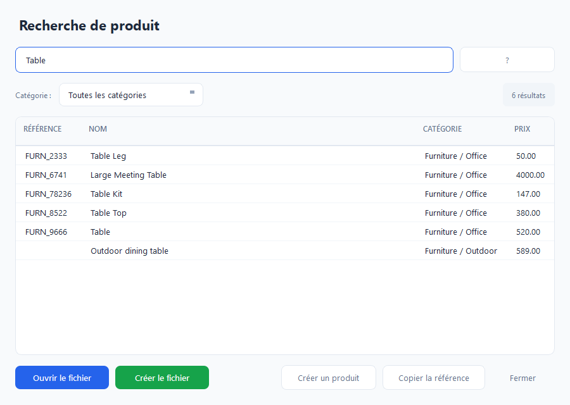The image size is (570, 405).
Task: Click price 520.00
Action: 528,232
